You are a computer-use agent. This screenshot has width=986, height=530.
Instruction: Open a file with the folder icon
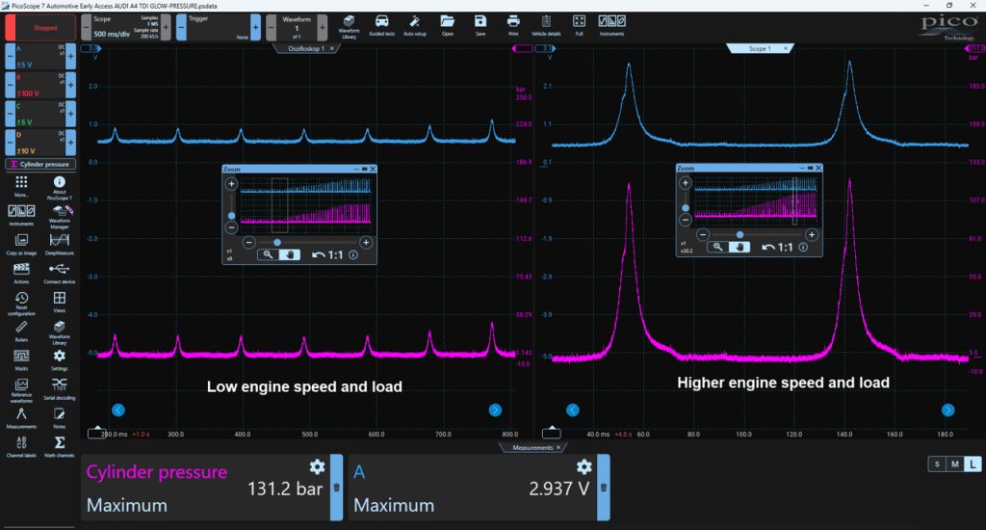point(447,26)
